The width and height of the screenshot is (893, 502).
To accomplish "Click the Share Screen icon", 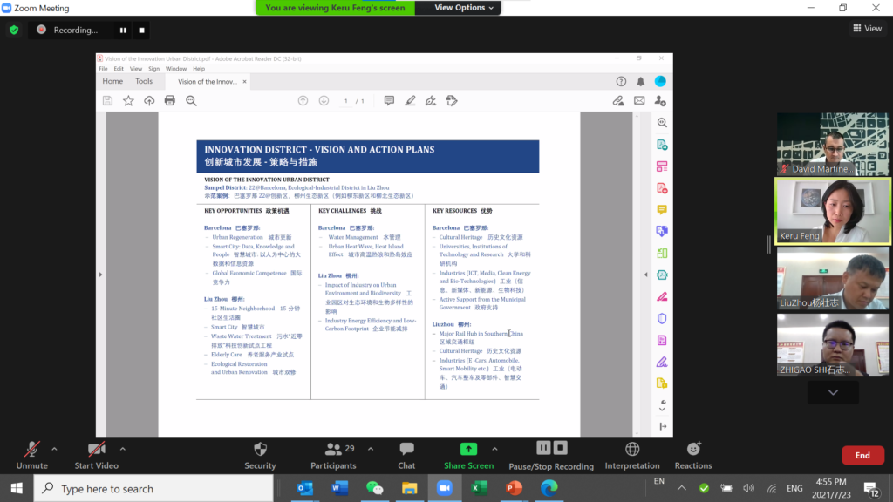I will pos(468,450).
